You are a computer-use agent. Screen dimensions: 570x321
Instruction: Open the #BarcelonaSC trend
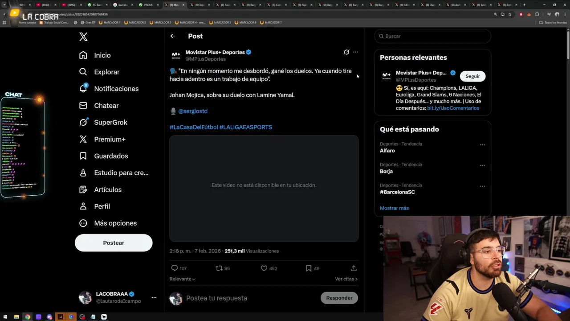pos(397,192)
